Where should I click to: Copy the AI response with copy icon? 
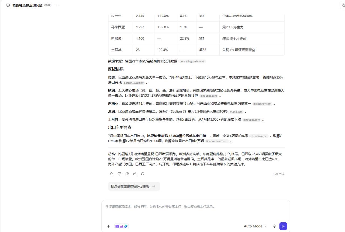[127, 174]
